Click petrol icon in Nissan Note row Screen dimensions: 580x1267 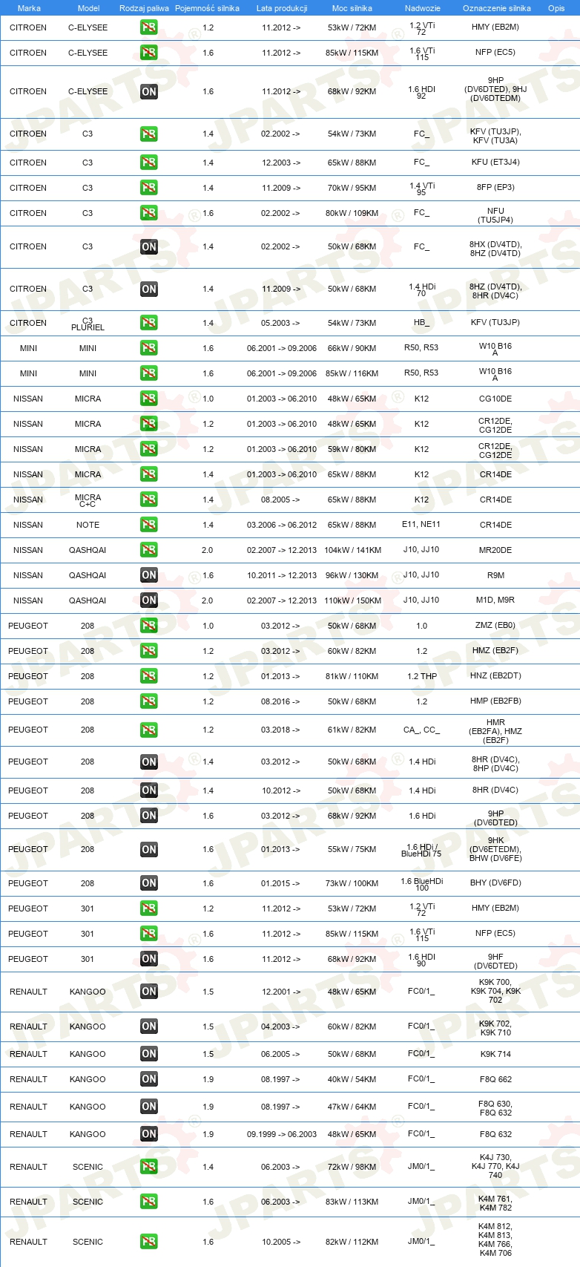[x=149, y=525]
